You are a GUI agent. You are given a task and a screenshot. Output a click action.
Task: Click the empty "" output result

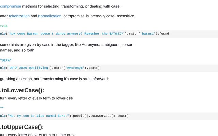point(2,108)
